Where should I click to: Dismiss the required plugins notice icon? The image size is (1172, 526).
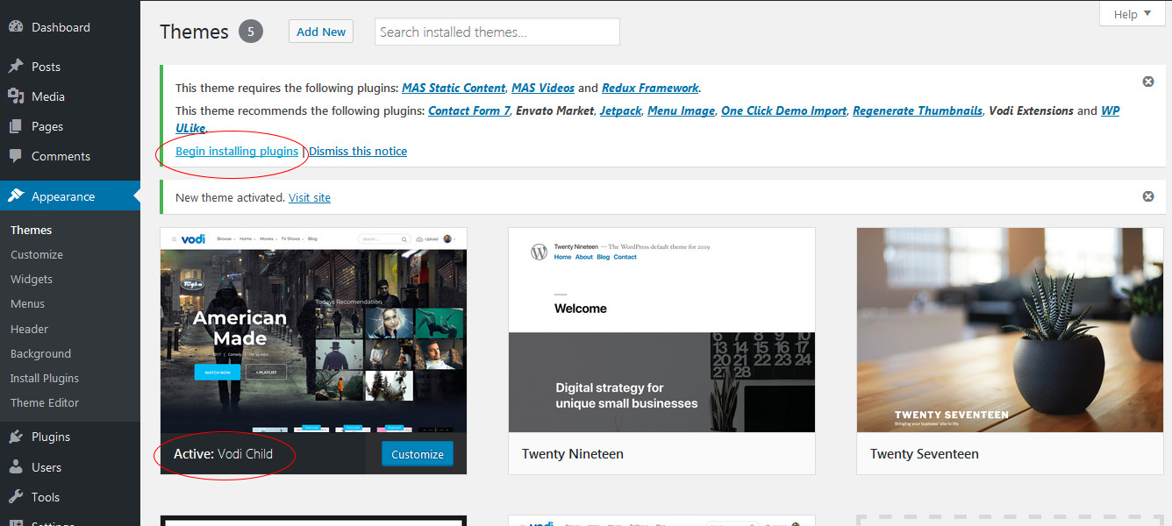click(x=1147, y=82)
